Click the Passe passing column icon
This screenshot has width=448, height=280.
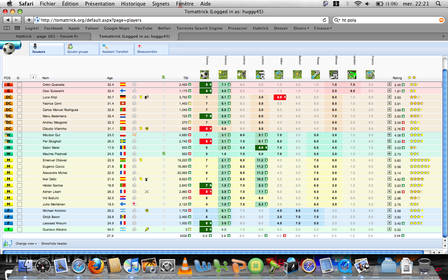315,75
